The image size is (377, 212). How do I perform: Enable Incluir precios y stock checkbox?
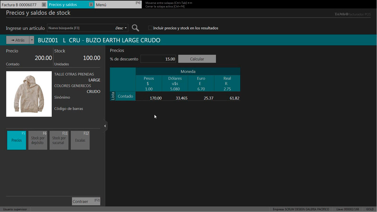[x=150, y=28]
